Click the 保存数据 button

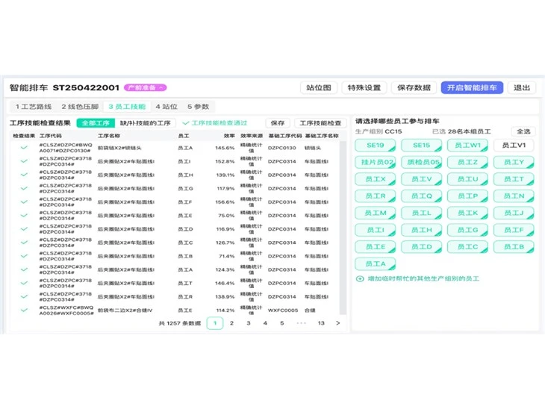pos(414,87)
